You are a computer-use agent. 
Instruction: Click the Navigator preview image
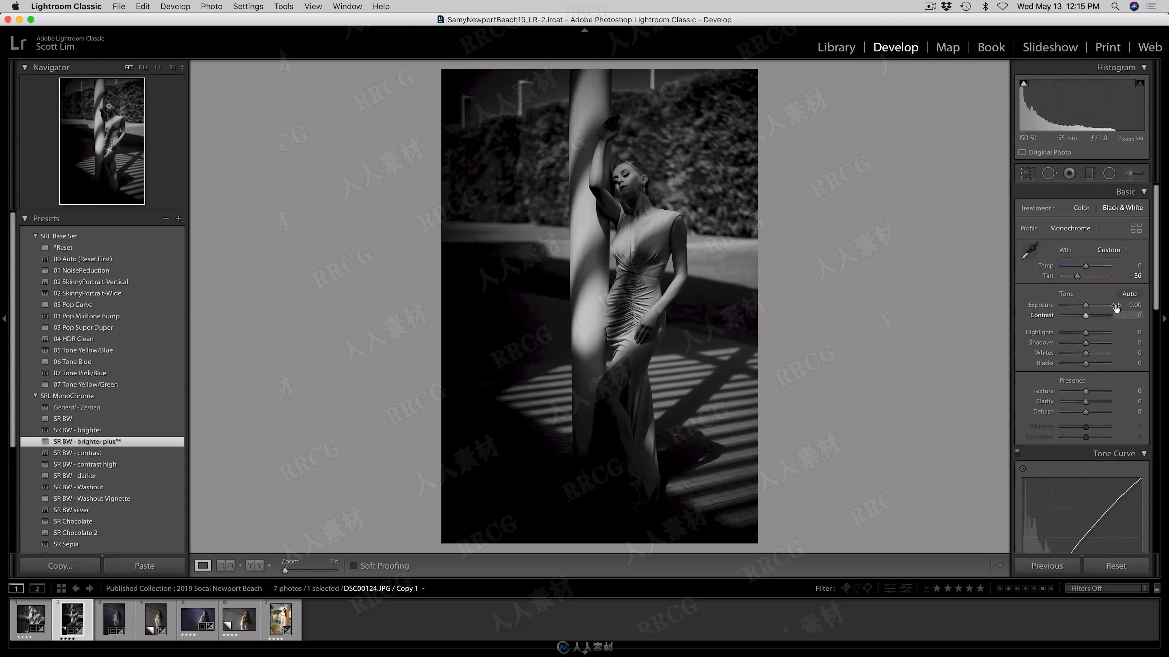tap(102, 141)
